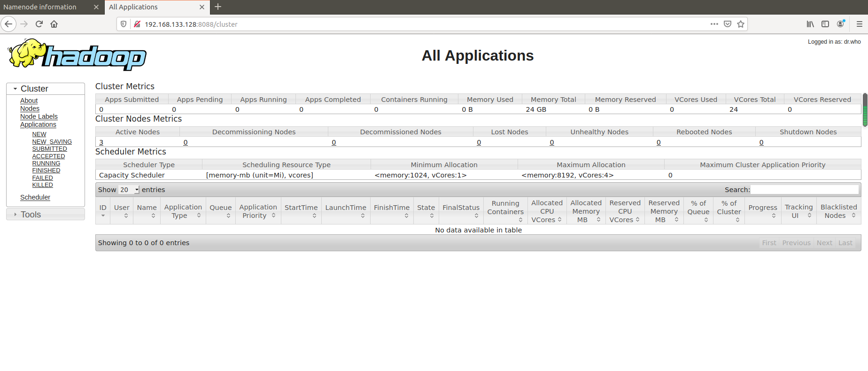This screenshot has width=868, height=371.
Task: Open the Show entries dropdown
Action: pyautogui.click(x=129, y=190)
